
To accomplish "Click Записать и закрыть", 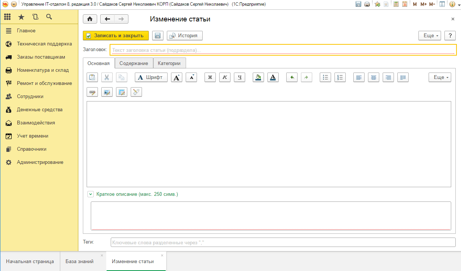I will coord(116,36).
